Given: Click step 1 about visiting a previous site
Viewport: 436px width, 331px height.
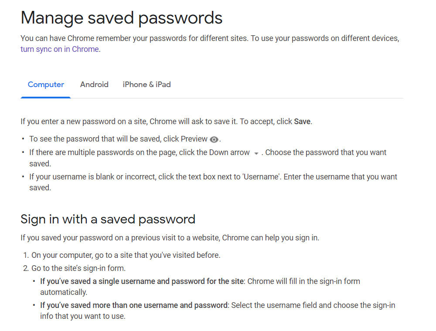Looking at the screenshot, I should [126, 255].
